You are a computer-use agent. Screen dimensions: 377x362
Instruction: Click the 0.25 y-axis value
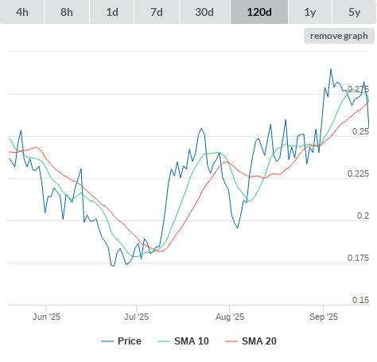(360, 131)
